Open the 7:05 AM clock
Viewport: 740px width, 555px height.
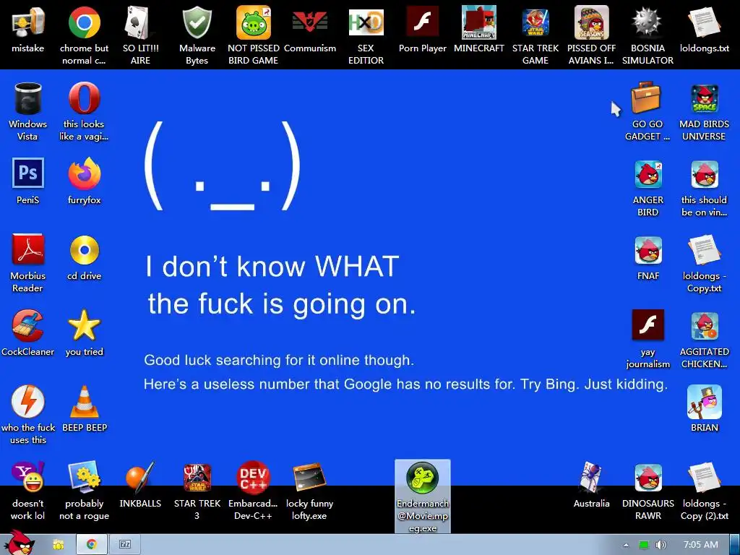[x=701, y=545]
